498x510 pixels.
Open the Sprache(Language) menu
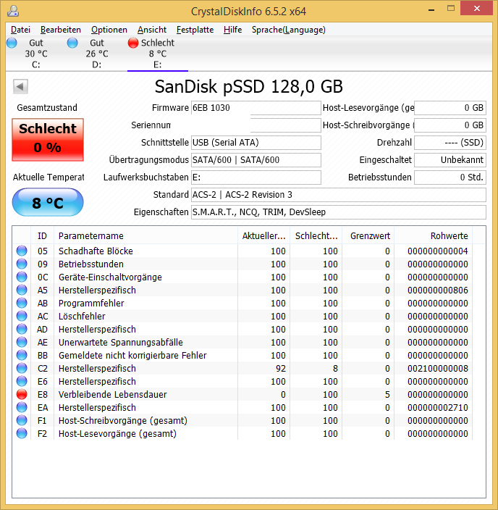click(288, 30)
